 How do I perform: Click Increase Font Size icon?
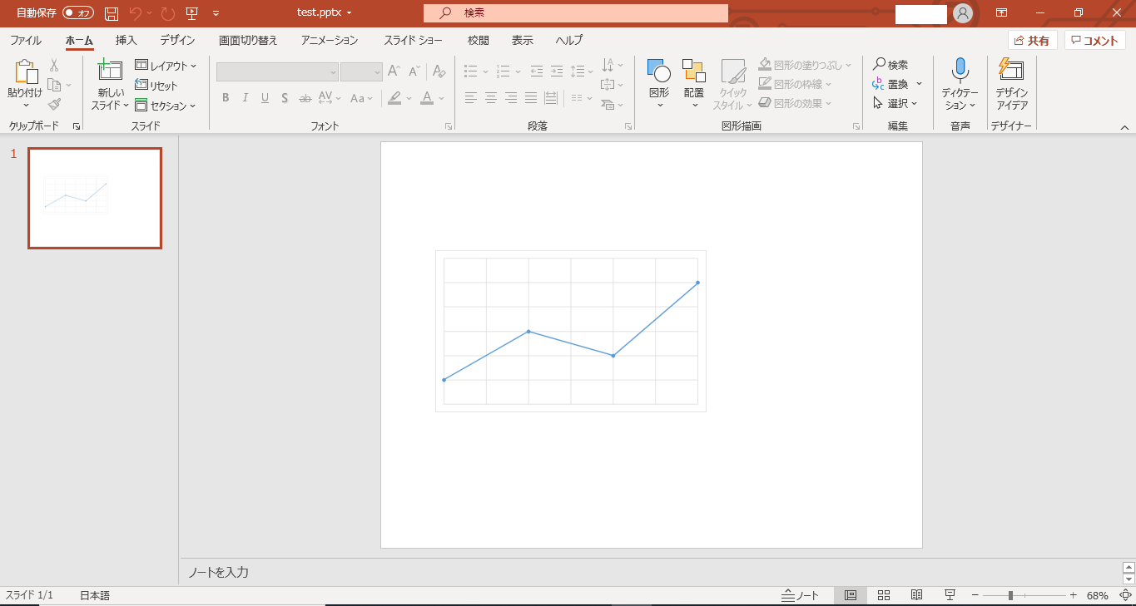point(394,71)
